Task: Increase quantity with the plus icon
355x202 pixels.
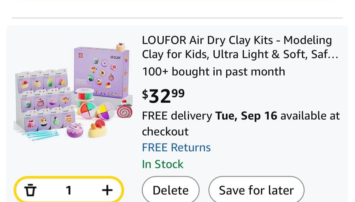Action: (107, 190)
